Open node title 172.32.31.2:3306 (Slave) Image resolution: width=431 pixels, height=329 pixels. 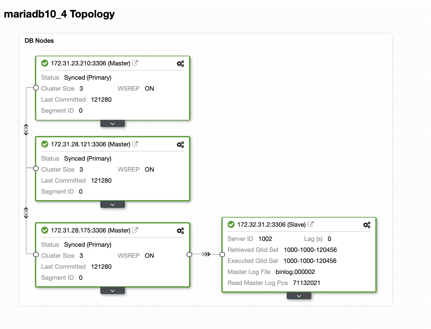coord(271,224)
